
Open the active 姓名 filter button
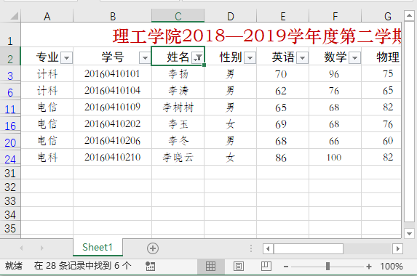coord(198,57)
